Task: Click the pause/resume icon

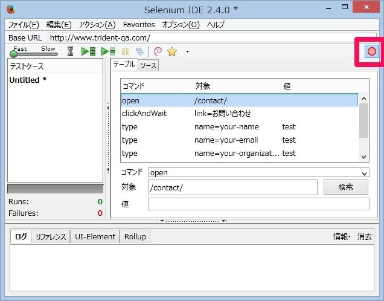Action: coord(126,52)
